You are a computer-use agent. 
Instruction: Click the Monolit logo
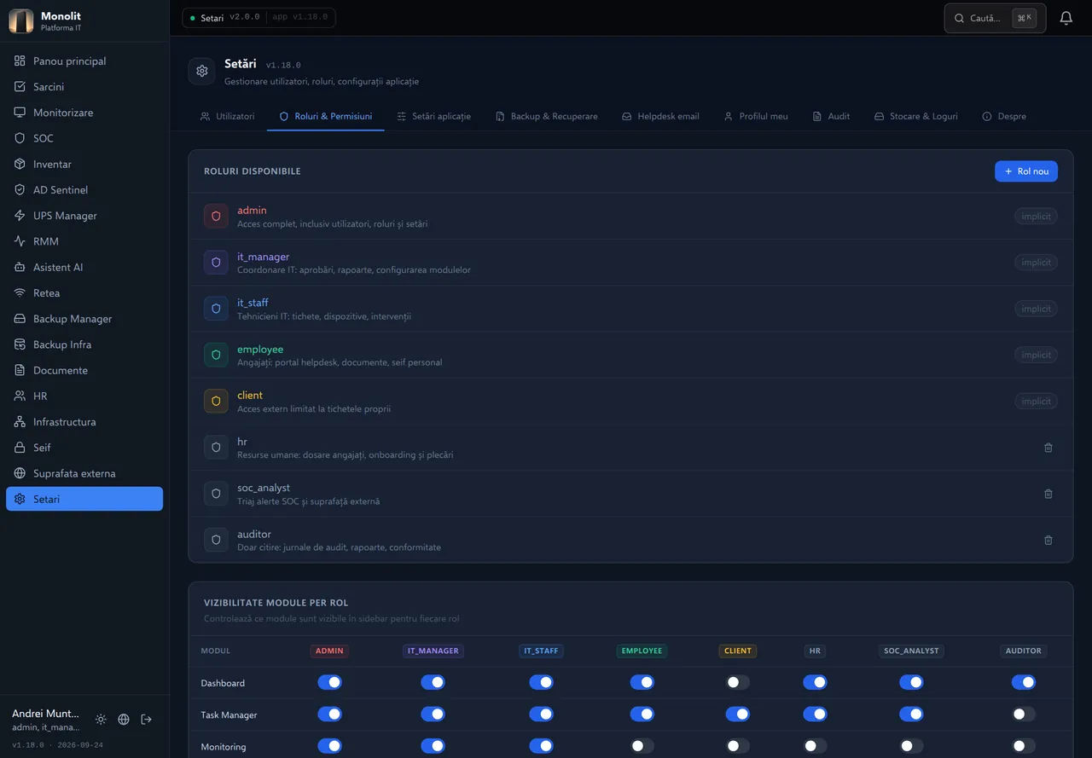pyautogui.click(x=20, y=20)
